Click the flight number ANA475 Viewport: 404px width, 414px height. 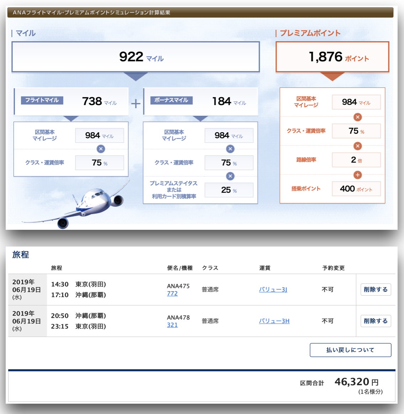click(178, 286)
